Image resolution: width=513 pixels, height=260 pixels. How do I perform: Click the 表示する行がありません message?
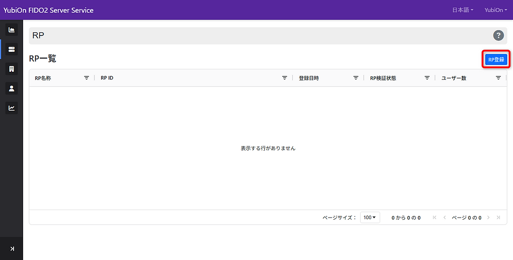tap(268, 148)
